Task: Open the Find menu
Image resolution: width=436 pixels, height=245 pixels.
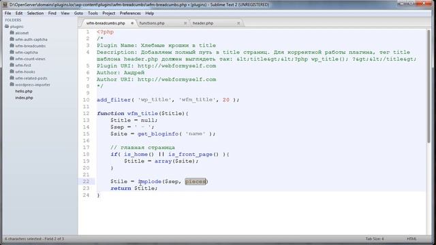Action: coord(52,14)
